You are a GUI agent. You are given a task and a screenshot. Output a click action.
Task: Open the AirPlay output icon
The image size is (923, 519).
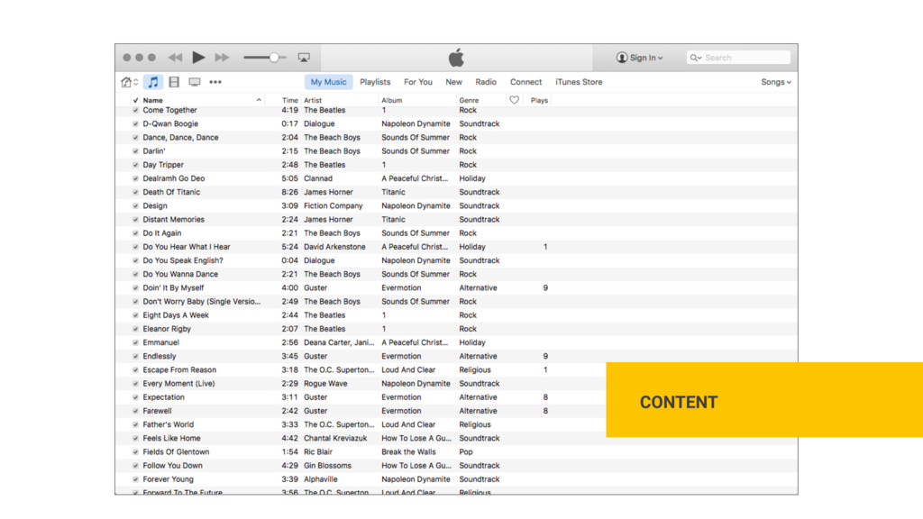(304, 58)
